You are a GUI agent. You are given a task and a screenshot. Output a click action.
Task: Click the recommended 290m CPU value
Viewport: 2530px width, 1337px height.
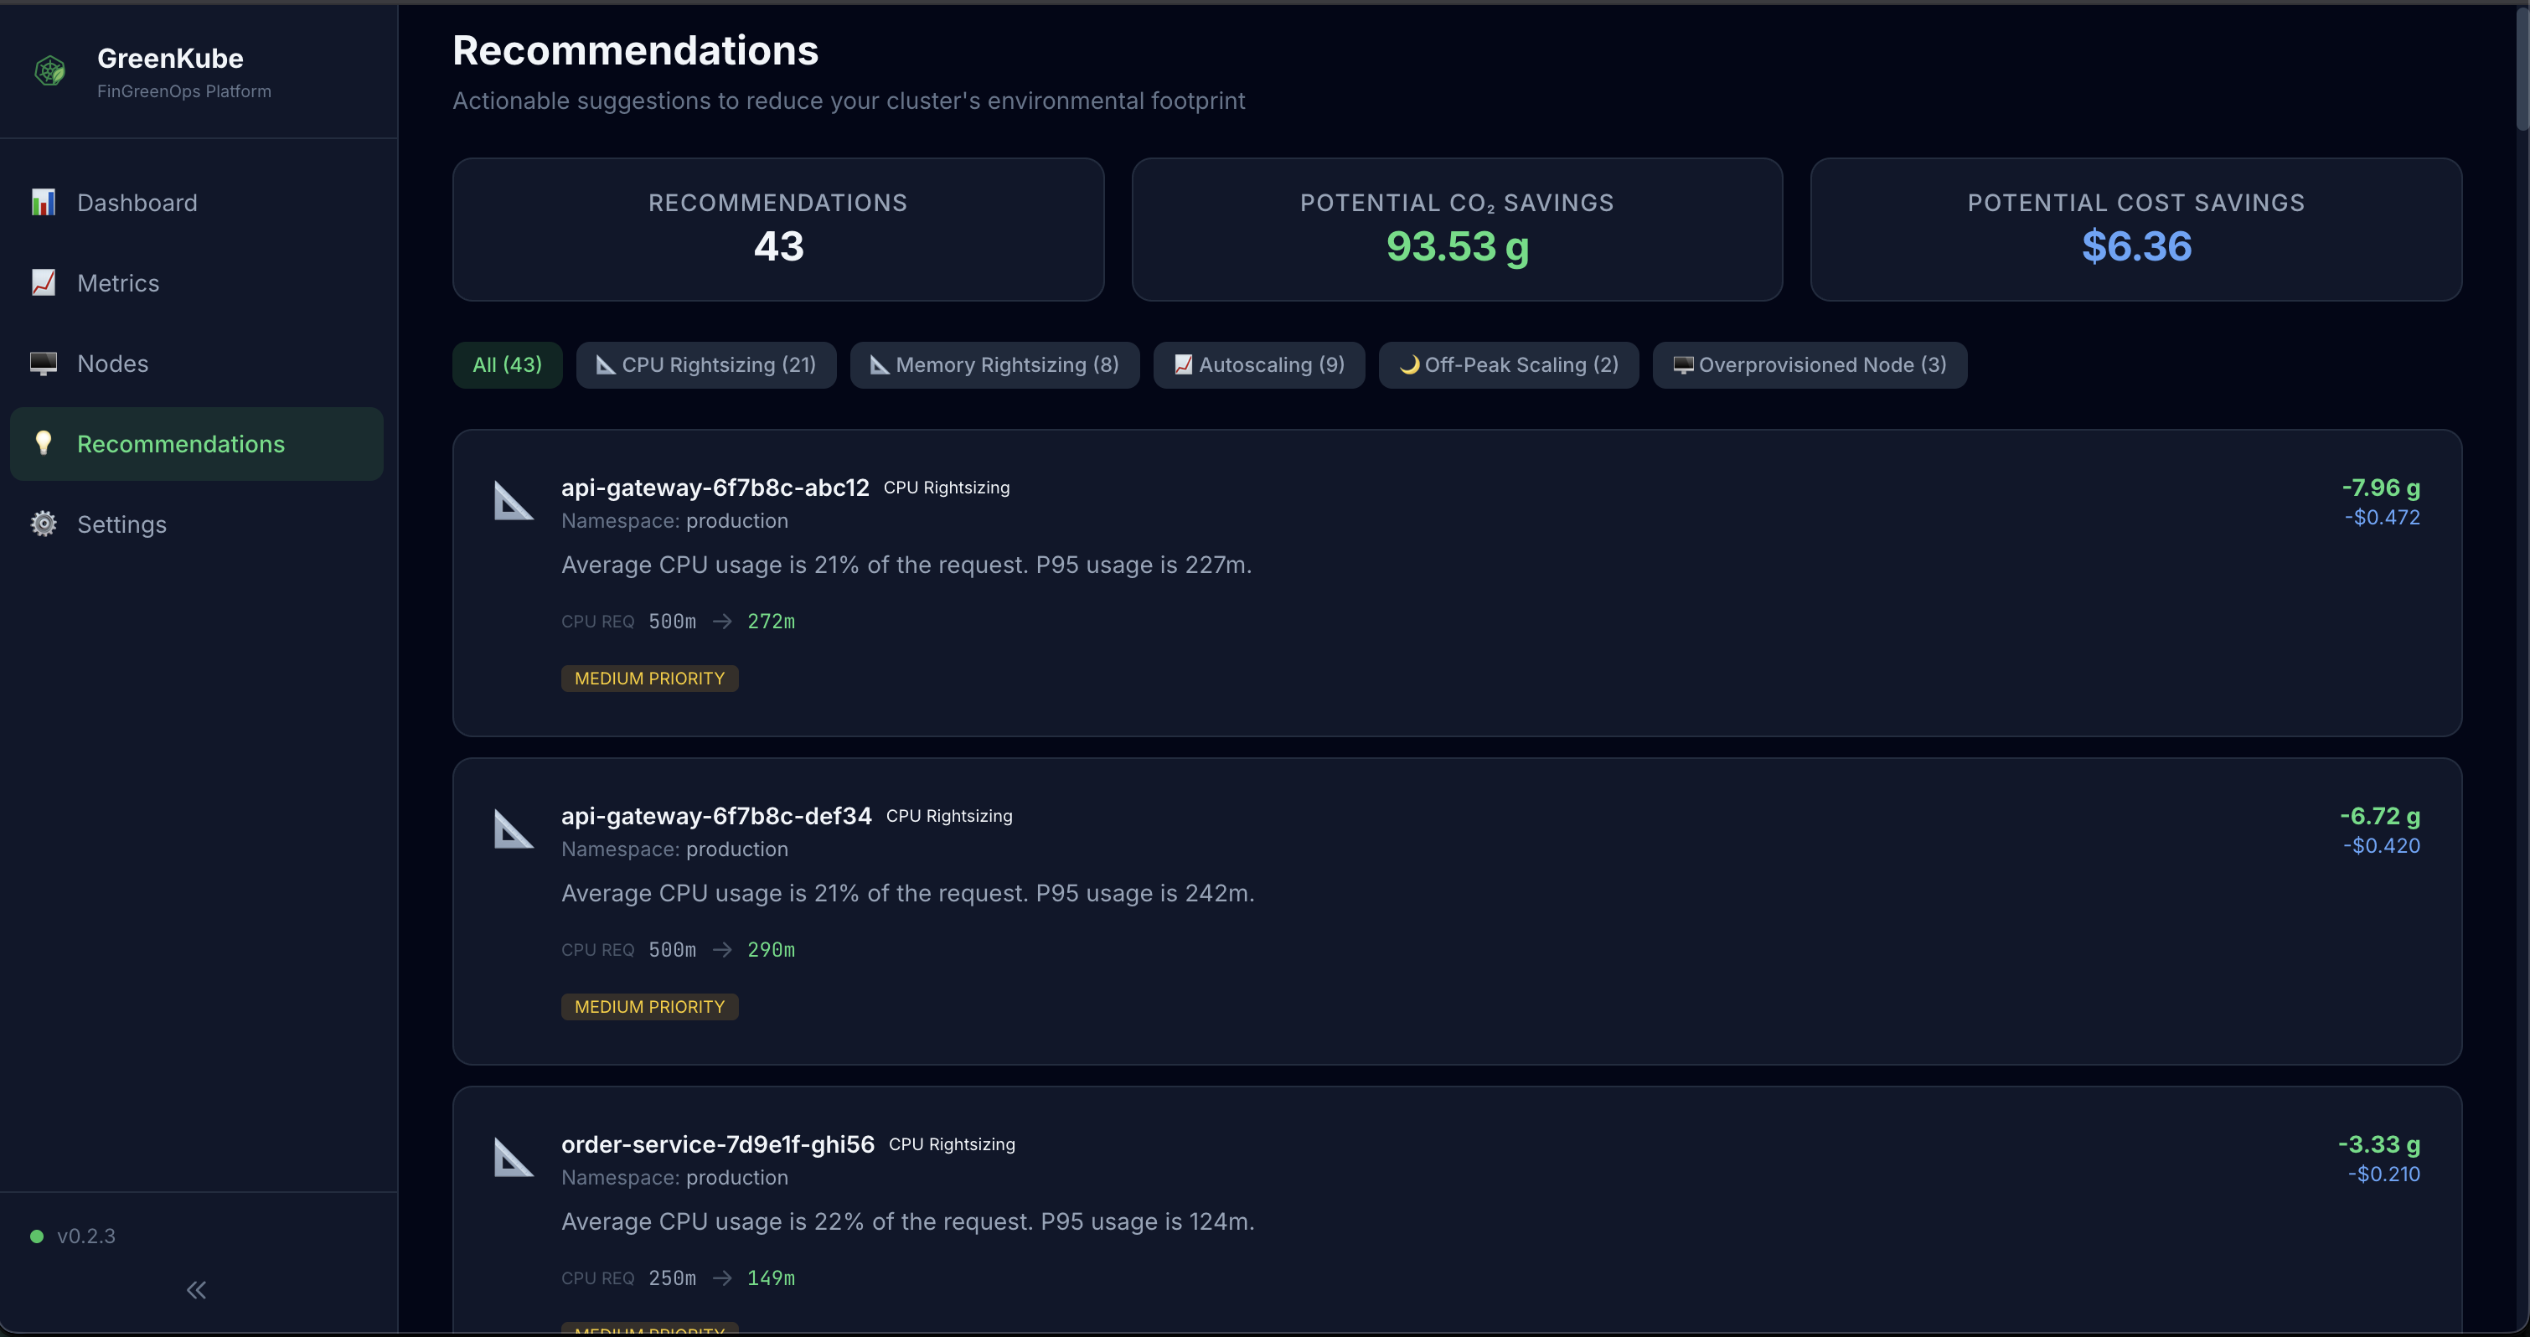point(771,949)
